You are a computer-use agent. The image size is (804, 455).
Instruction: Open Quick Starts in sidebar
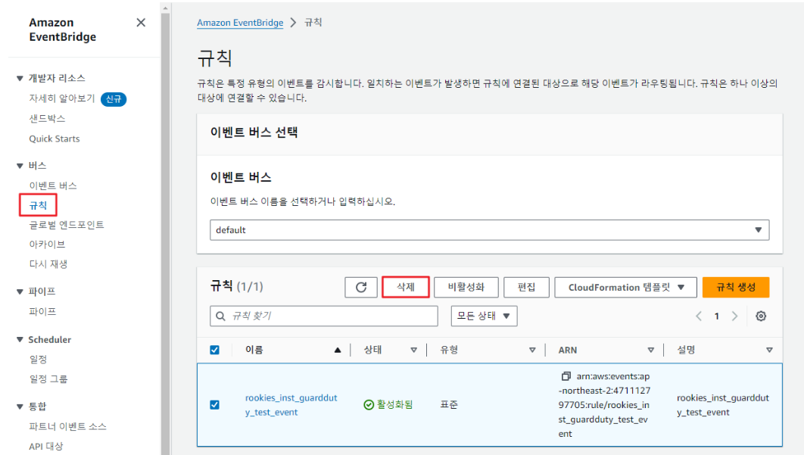pos(55,139)
